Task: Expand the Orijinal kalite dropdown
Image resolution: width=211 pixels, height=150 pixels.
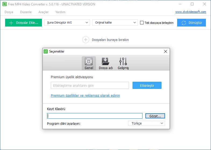Action: tap(115, 22)
